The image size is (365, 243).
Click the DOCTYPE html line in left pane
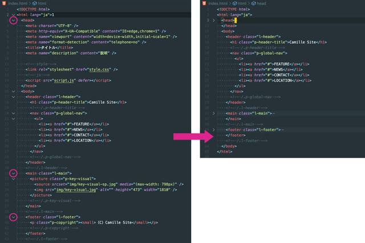click(33, 9)
